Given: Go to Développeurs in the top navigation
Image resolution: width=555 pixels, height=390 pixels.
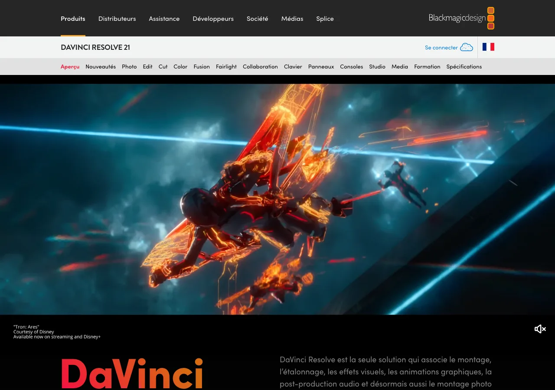Looking at the screenshot, I should point(213,19).
